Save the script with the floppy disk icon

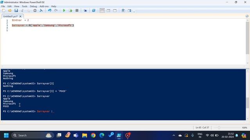16,10
